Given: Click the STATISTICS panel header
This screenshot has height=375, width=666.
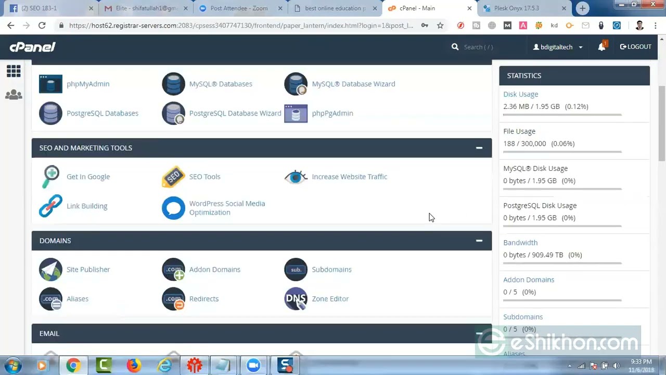Looking at the screenshot, I should (x=574, y=76).
